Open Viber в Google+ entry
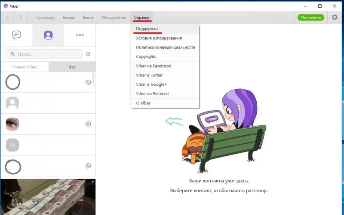Screen dimensions: 344x215 165,84
